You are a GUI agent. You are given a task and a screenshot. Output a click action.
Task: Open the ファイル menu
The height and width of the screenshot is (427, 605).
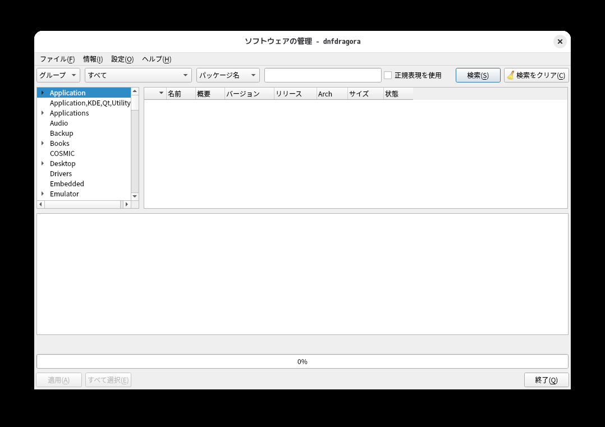point(57,59)
